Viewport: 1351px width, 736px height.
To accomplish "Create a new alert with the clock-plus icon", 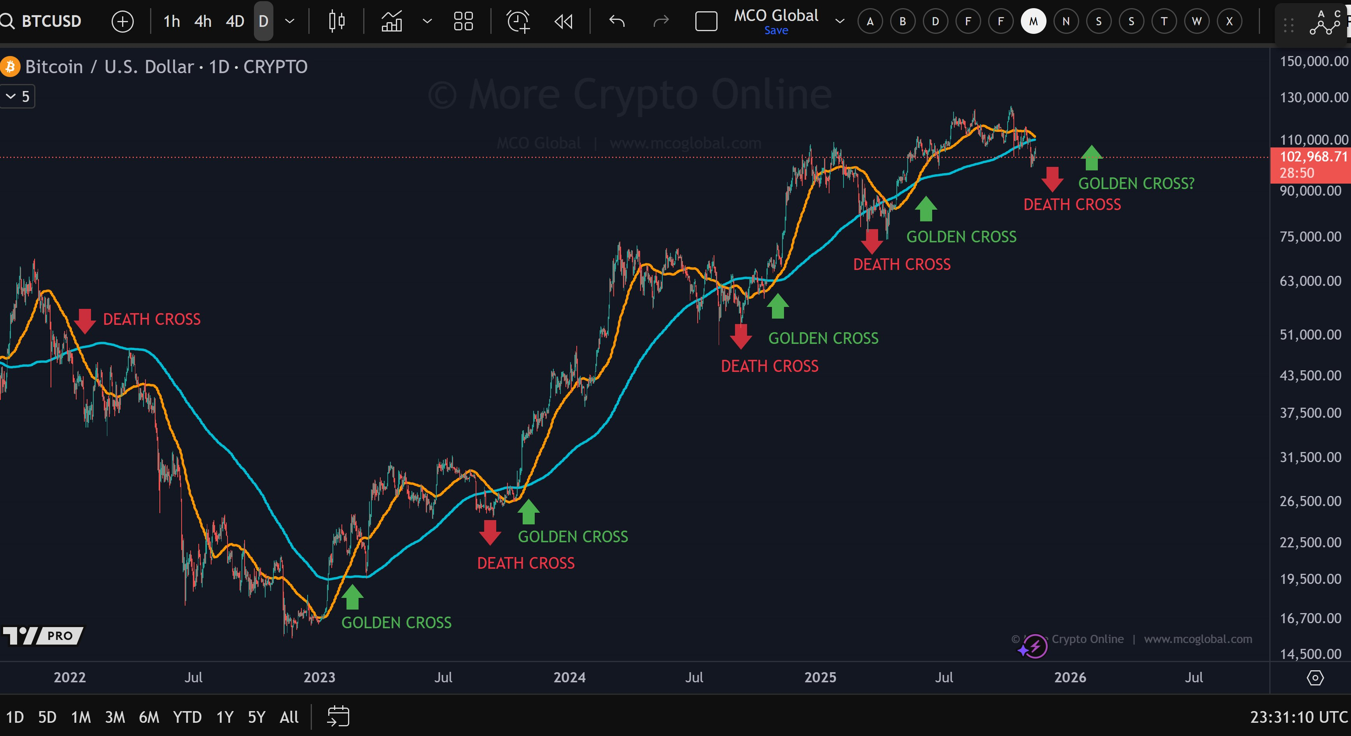I will pos(518,21).
